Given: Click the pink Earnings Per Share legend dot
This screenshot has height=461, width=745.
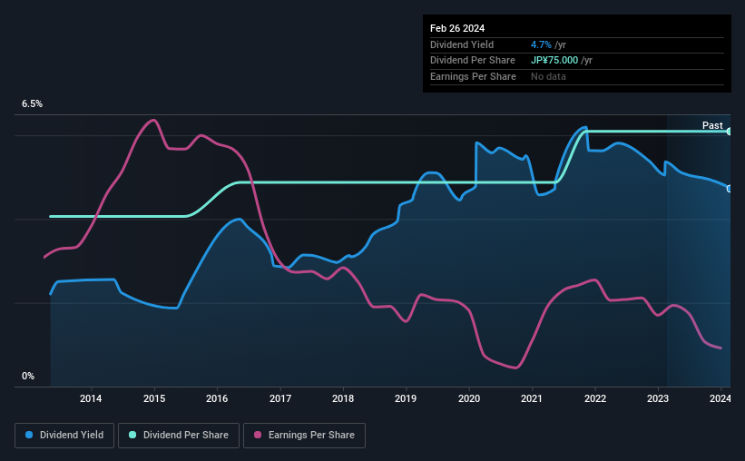Looking at the screenshot, I should [x=258, y=435].
